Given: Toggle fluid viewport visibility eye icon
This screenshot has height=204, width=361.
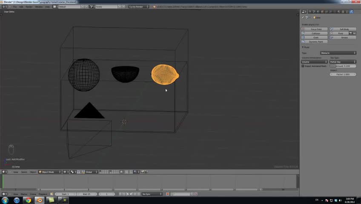Looking at the screenshot, I should point(354,33).
